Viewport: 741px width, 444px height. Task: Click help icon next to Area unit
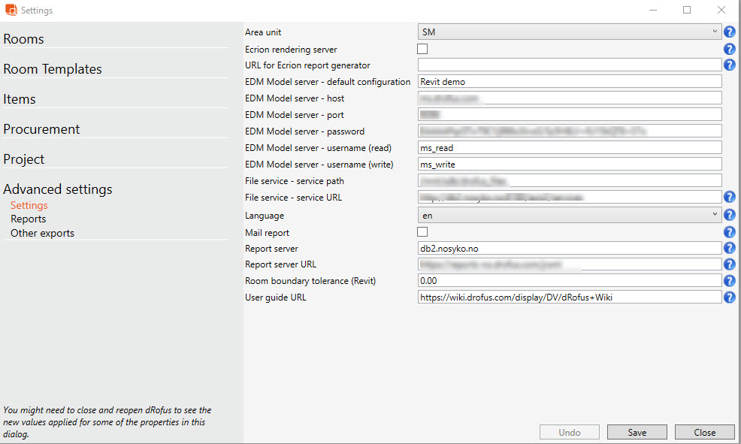pyautogui.click(x=729, y=32)
